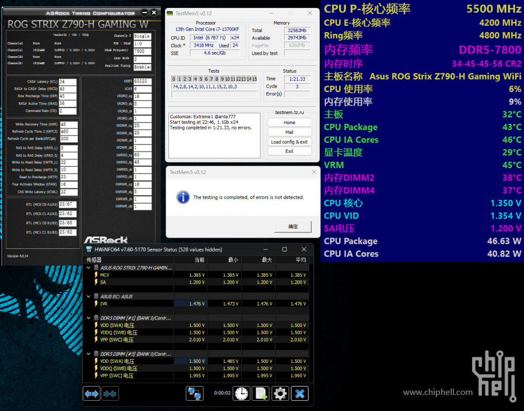Click the tREFI field showing 65535
Image resolution: width=524 pixels, height=411 pixels.
coord(142,81)
